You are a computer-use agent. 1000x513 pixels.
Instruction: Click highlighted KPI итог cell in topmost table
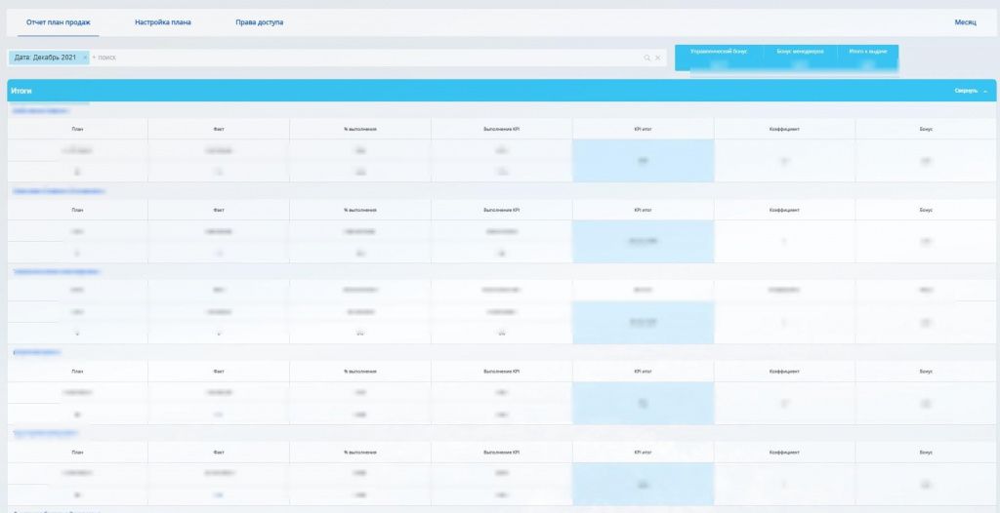coord(643,160)
